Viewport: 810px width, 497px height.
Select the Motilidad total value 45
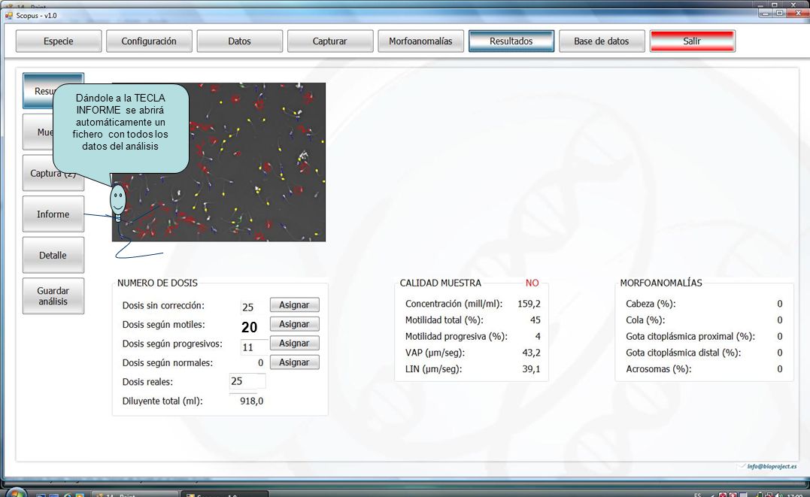[x=535, y=320]
